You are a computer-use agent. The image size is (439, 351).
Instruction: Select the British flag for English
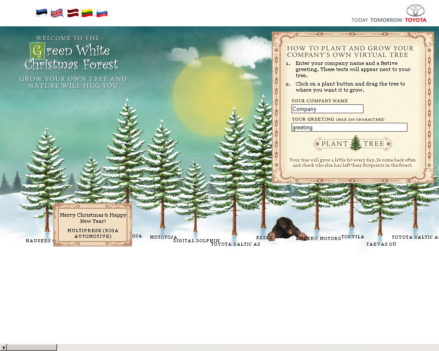tap(57, 13)
